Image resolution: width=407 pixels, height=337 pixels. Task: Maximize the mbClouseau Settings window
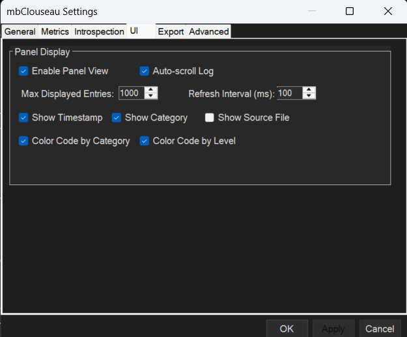(350, 11)
